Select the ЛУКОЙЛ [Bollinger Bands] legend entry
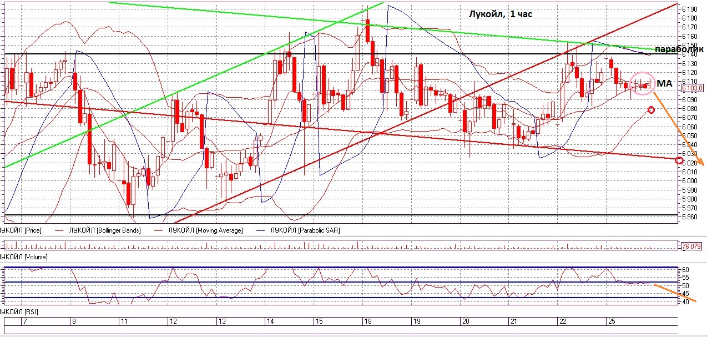707x337 pixels. [104, 230]
